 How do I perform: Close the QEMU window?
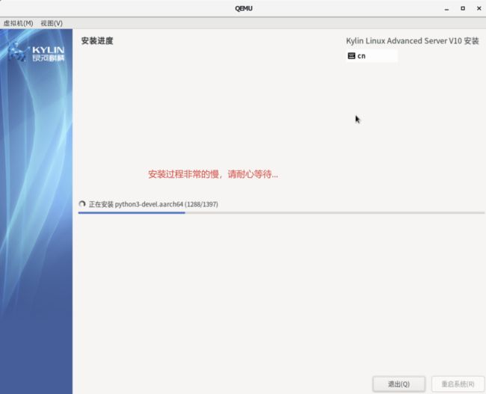479,8
